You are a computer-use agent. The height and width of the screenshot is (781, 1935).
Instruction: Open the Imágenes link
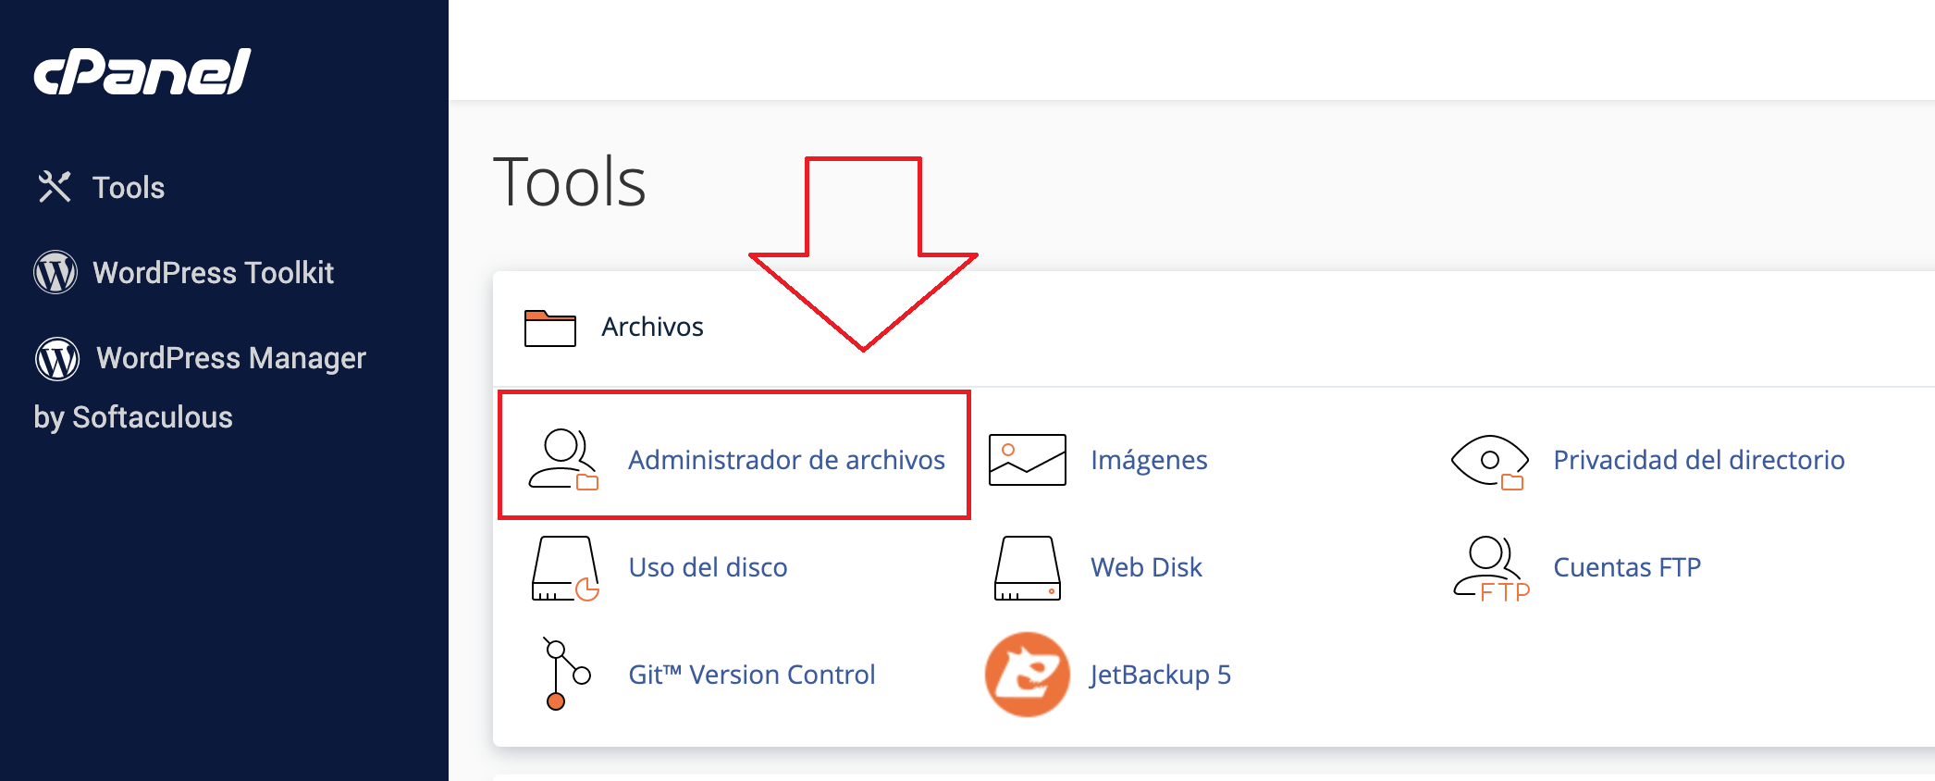point(1149,460)
